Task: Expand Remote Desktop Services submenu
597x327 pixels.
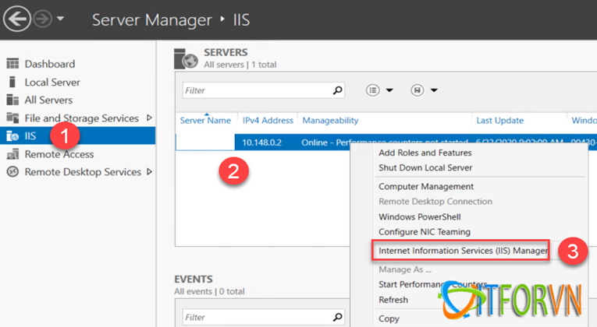Action: tap(149, 172)
